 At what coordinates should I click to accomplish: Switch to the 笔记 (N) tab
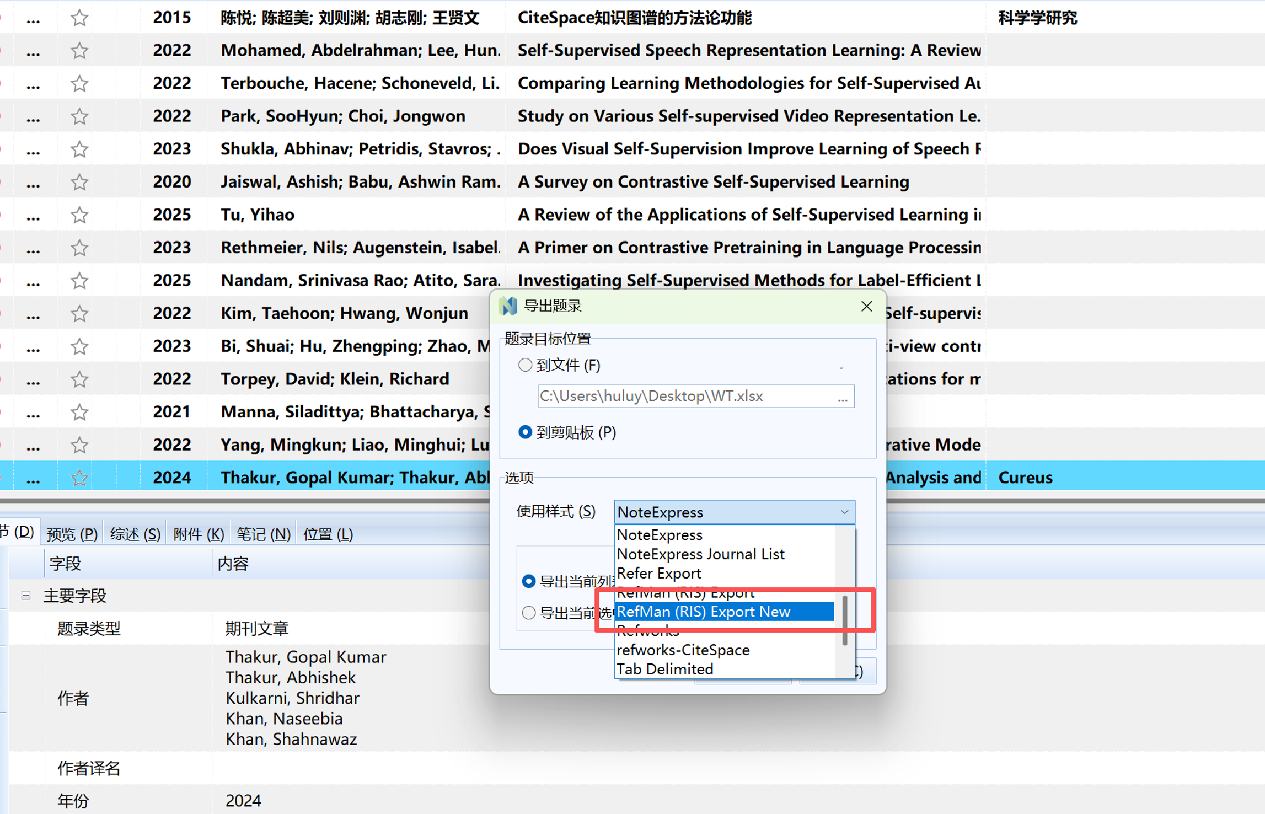pos(263,533)
